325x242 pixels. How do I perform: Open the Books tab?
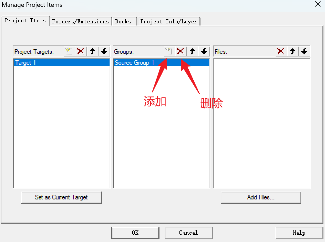coord(124,22)
